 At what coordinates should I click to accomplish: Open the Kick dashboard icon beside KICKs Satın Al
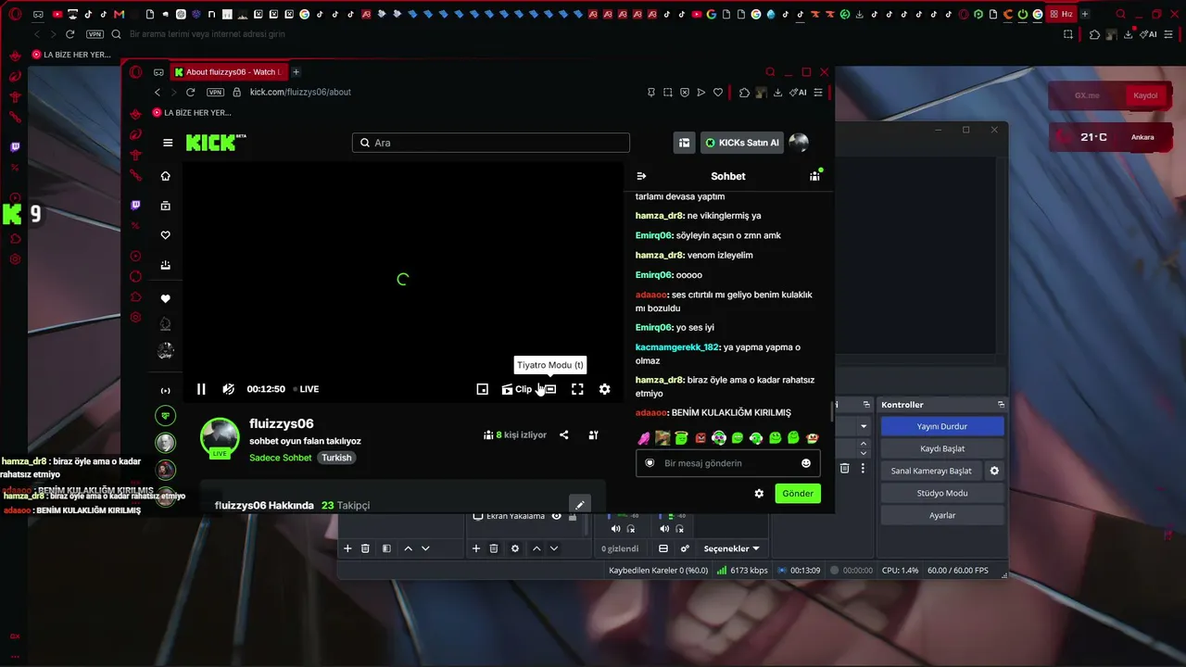tap(684, 143)
